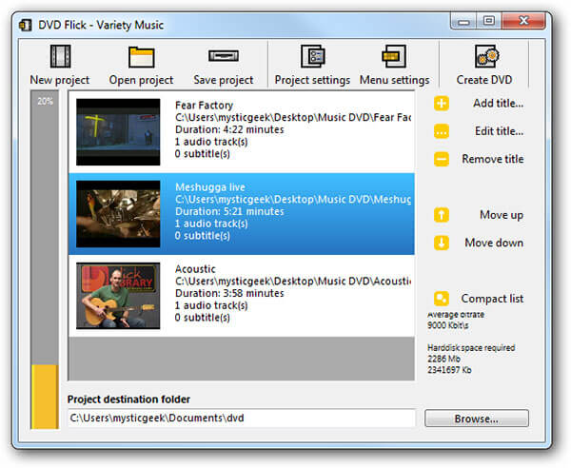Image resolution: width=571 pixels, height=468 pixels.
Task: Click the Add title... text button
Action: (498, 104)
